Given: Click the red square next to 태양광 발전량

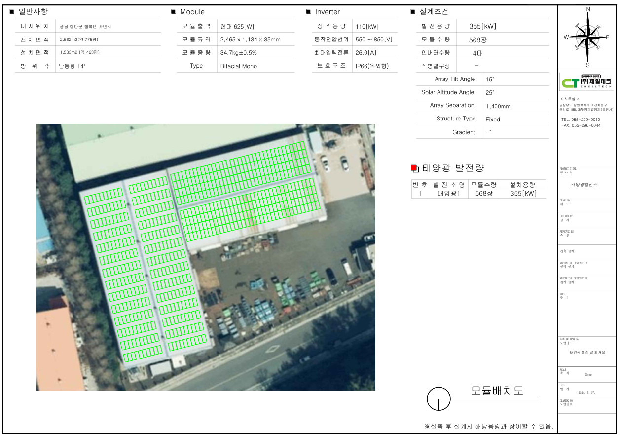Looking at the screenshot, I should click(414, 169).
